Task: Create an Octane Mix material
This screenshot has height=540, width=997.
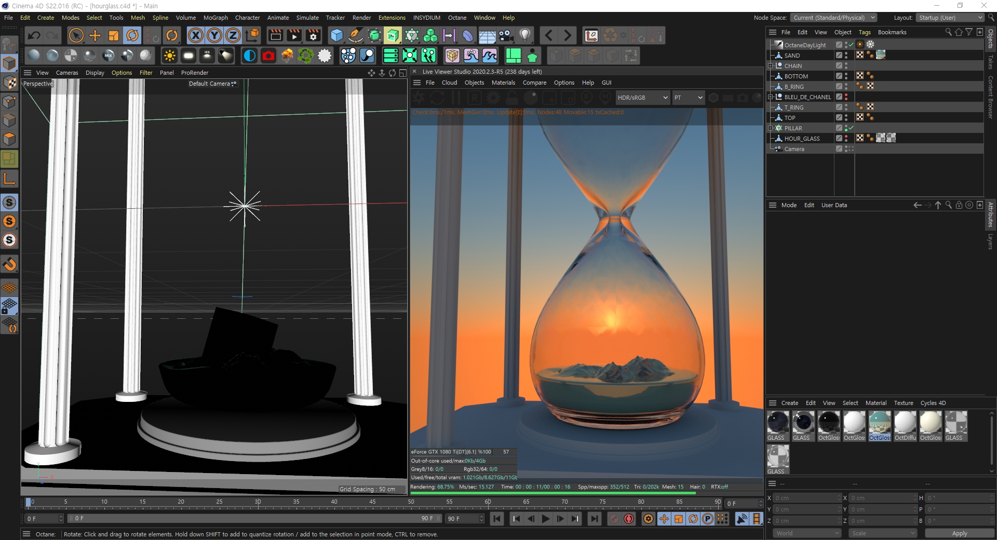Action: click(109, 56)
